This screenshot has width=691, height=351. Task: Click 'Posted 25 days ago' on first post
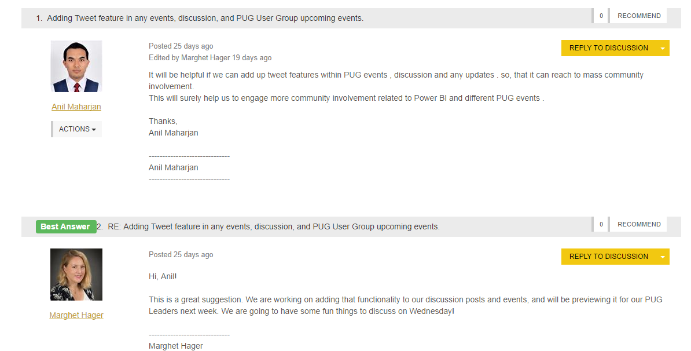point(181,46)
